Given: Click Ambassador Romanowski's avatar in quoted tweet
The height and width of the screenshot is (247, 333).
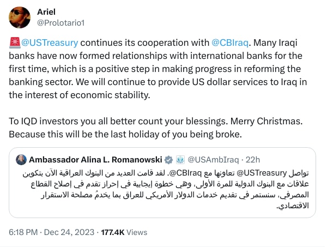Looking at the screenshot, I should [x=21, y=160].
